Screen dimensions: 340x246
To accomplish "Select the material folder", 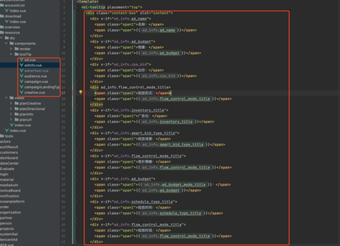I will [7, 179].
